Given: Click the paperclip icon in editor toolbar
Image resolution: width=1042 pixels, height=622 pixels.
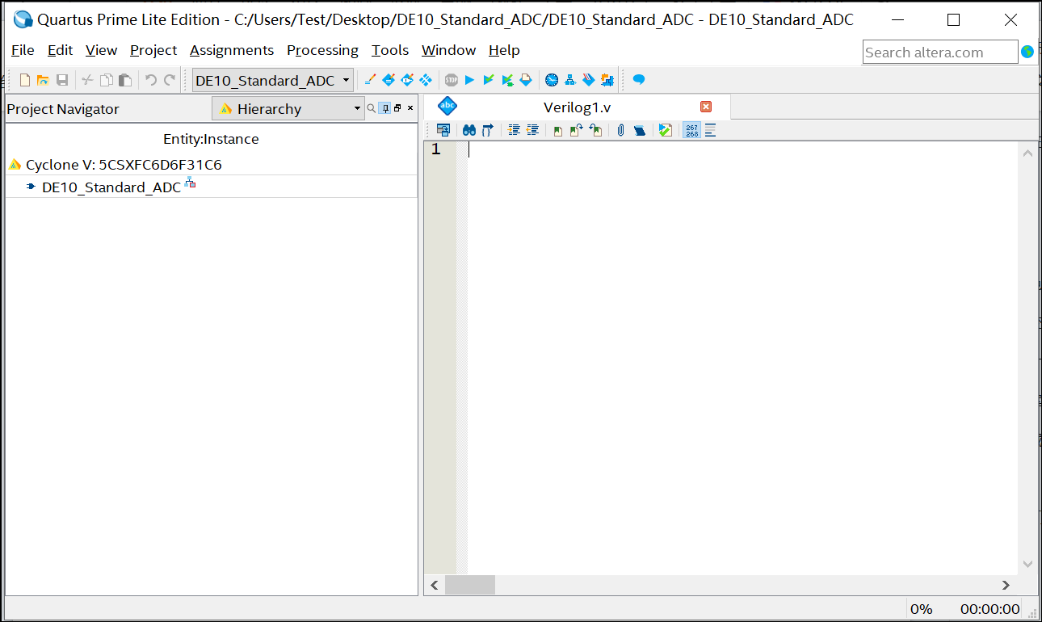Looking at the screenshot, I should pos(620,130).
